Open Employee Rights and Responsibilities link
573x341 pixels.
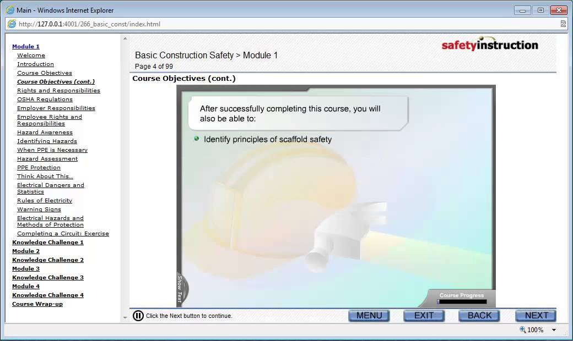pos(50,120)
